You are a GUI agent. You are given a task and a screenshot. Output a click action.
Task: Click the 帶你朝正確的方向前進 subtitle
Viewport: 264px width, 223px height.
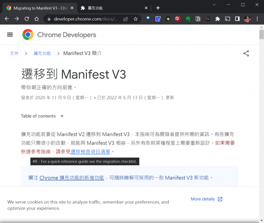[49, 87]
